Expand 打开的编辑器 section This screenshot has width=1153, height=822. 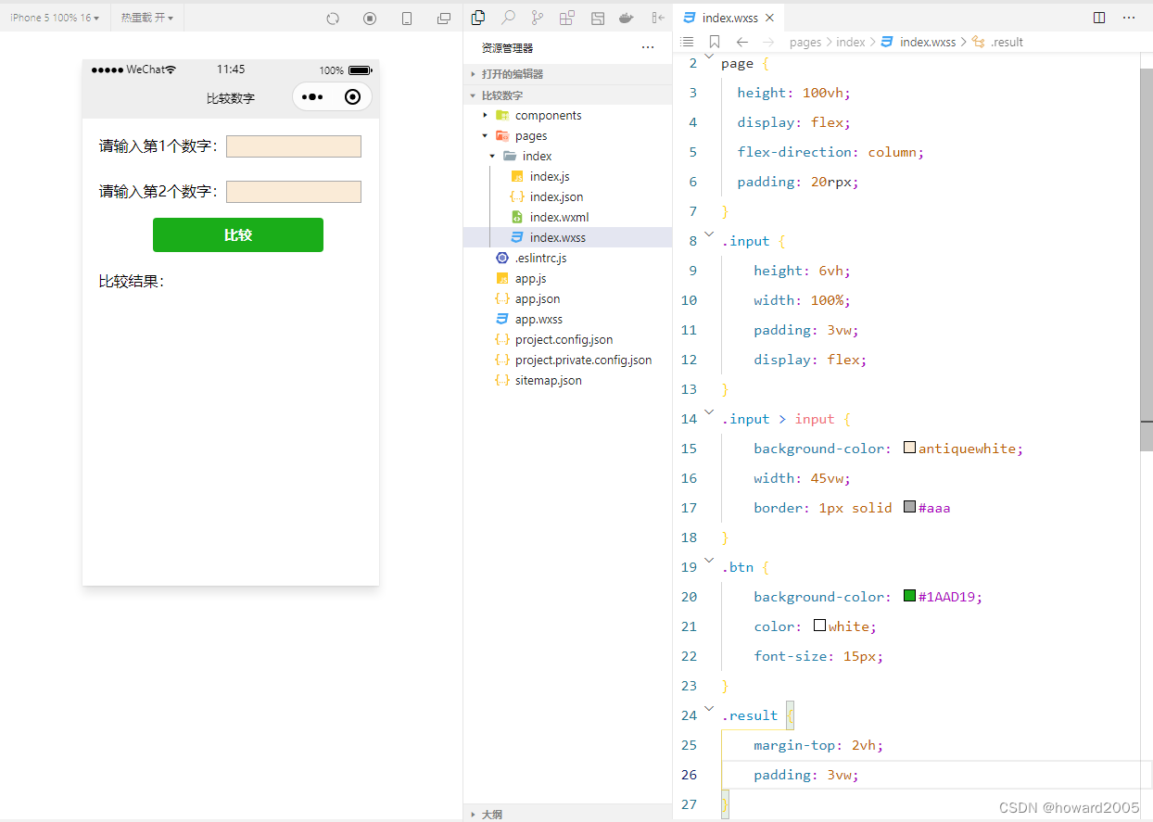(567, 74)
